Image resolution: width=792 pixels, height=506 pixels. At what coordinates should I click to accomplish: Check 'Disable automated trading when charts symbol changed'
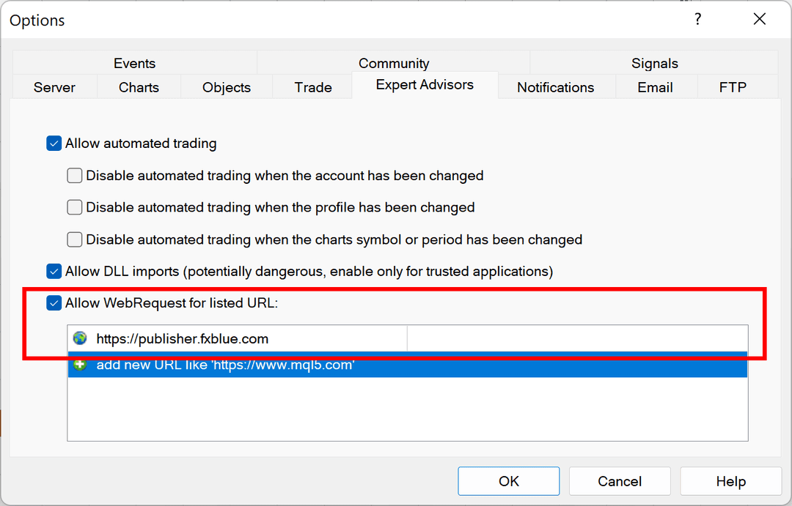[74, 239]
